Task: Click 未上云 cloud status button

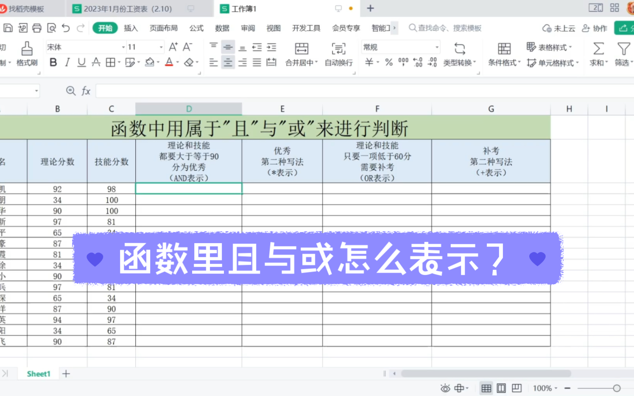Action: (x=559, y=28)
